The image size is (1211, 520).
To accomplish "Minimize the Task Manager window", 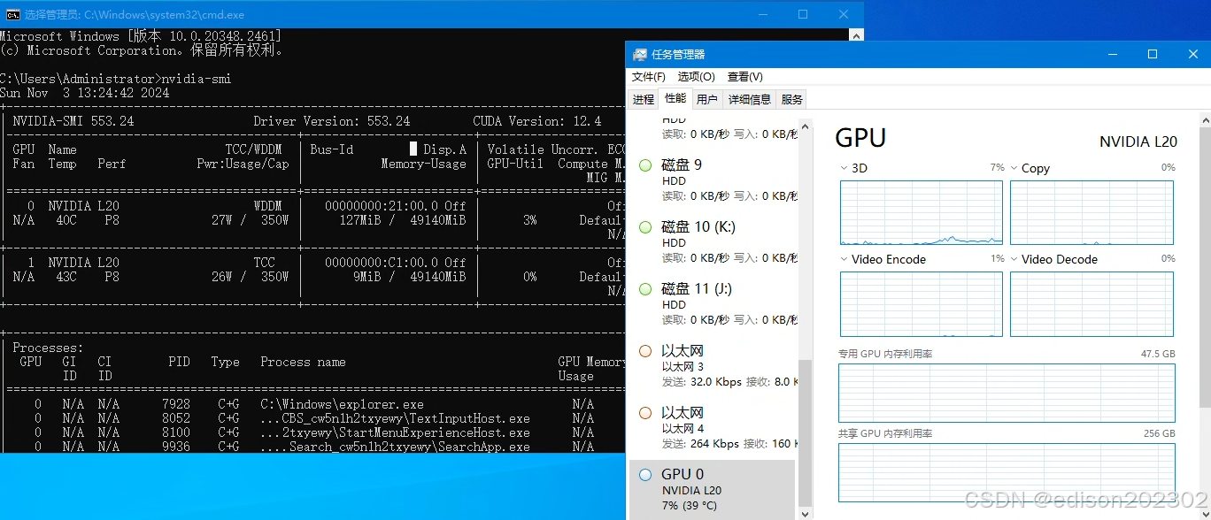I will [x=1111, y=54].
